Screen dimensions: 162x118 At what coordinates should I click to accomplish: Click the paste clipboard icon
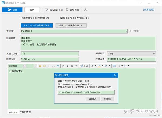(45, 66)
